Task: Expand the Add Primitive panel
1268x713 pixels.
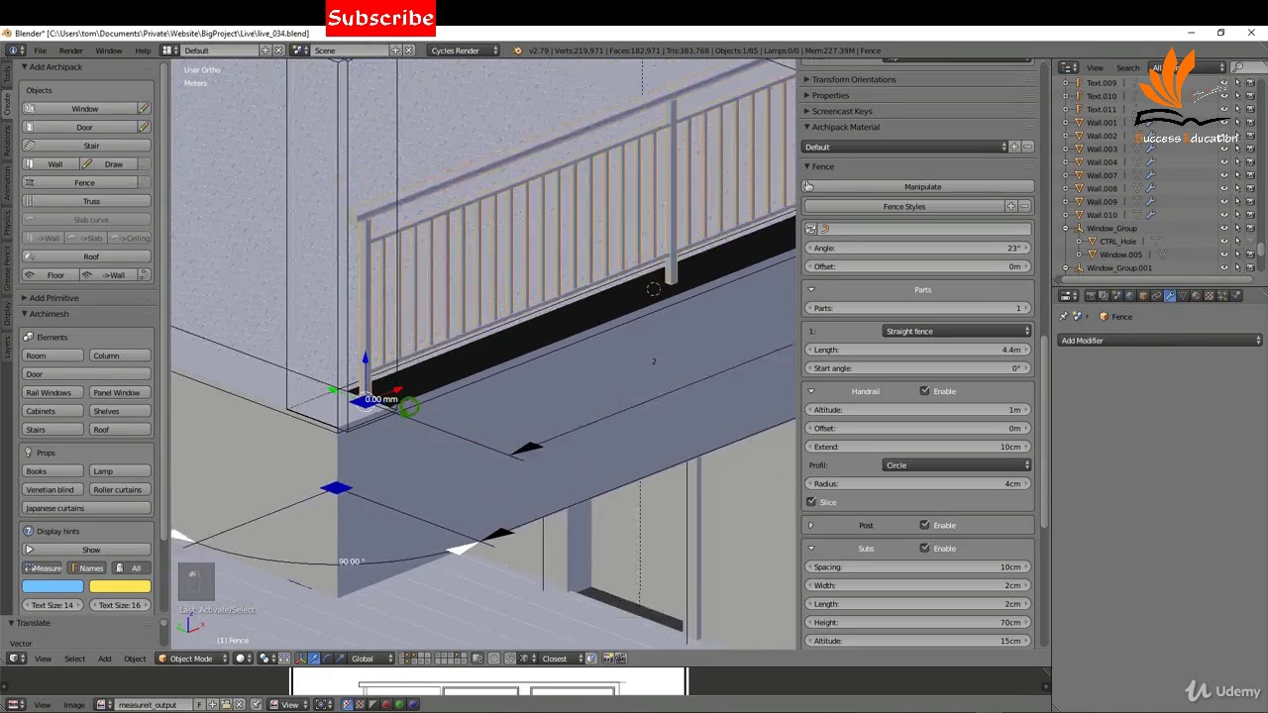Action: coord(53,298)
